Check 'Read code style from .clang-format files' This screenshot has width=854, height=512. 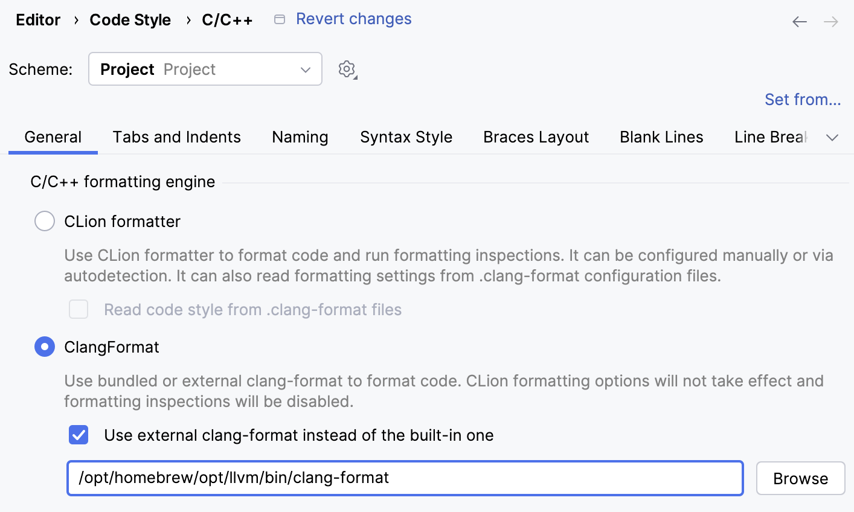pos(79,309)
